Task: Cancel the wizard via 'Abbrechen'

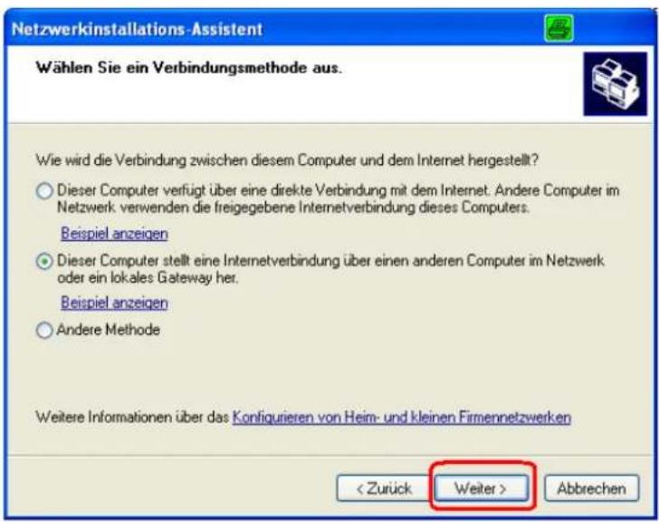Action: pos(592,488)
